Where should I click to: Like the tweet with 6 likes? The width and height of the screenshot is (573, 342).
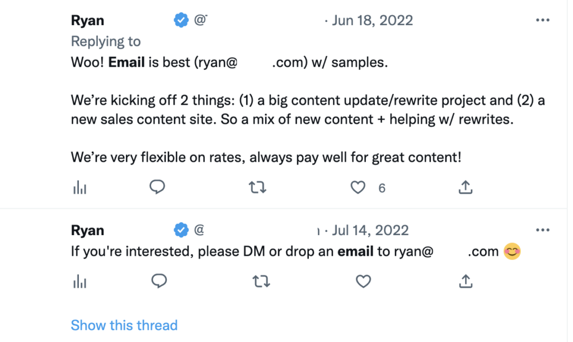(358, 188)
